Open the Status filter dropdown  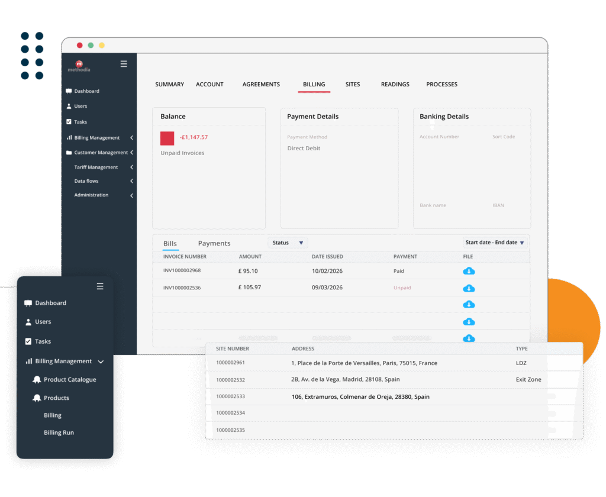pos(288,243)
